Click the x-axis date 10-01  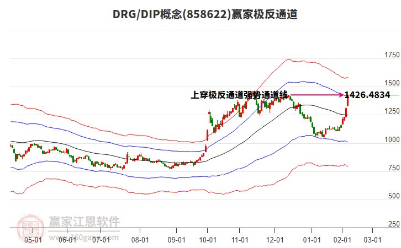click(208, 240)
